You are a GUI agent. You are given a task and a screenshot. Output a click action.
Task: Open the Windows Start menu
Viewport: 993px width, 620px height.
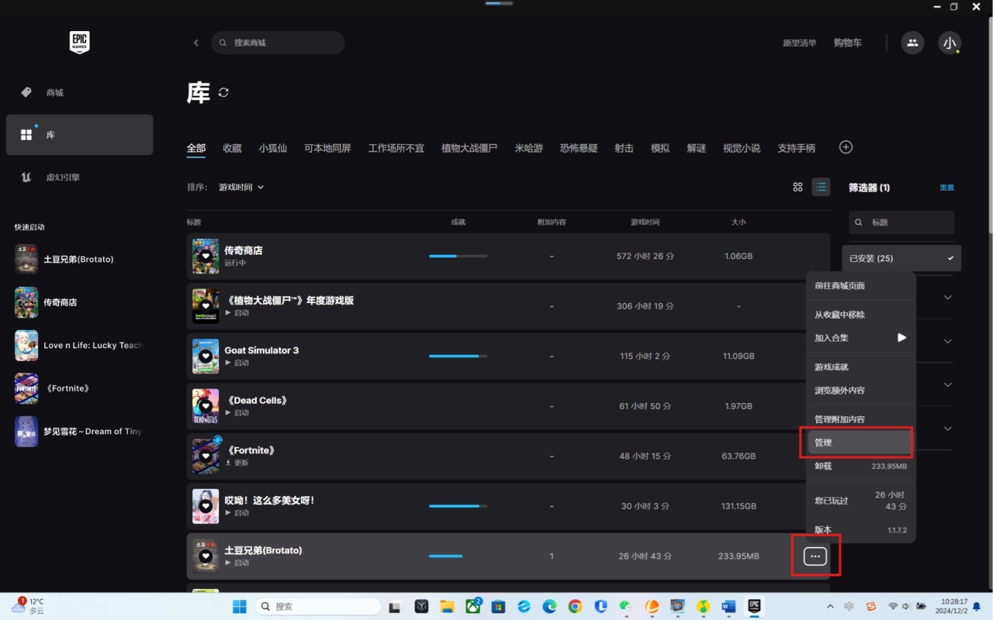[240, 606]
